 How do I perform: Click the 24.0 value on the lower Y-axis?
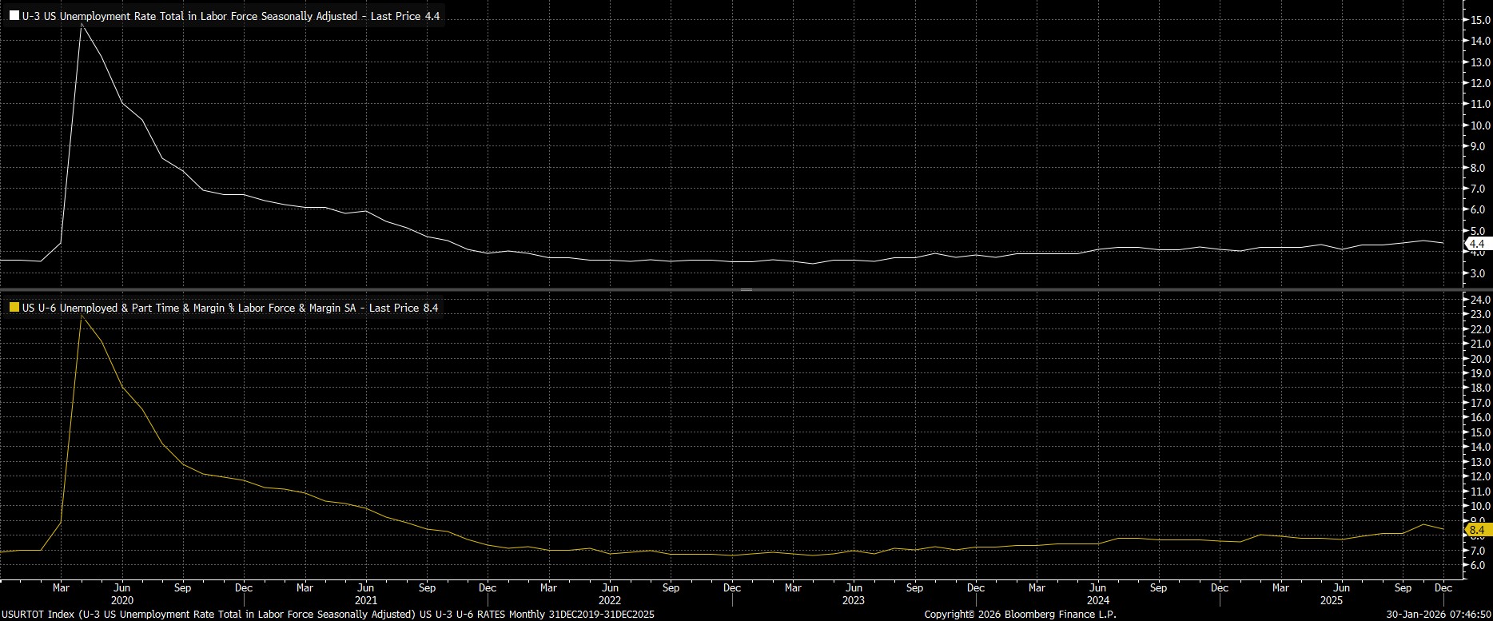1479,300
